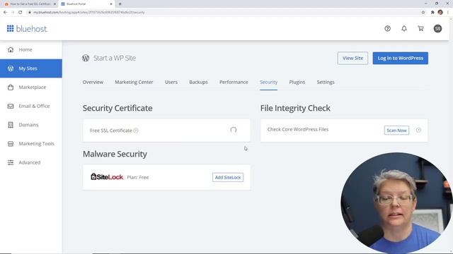This screenshot has width=453, height=254.
Task: Switch to the Settings tab
Action: click(326, 82)
